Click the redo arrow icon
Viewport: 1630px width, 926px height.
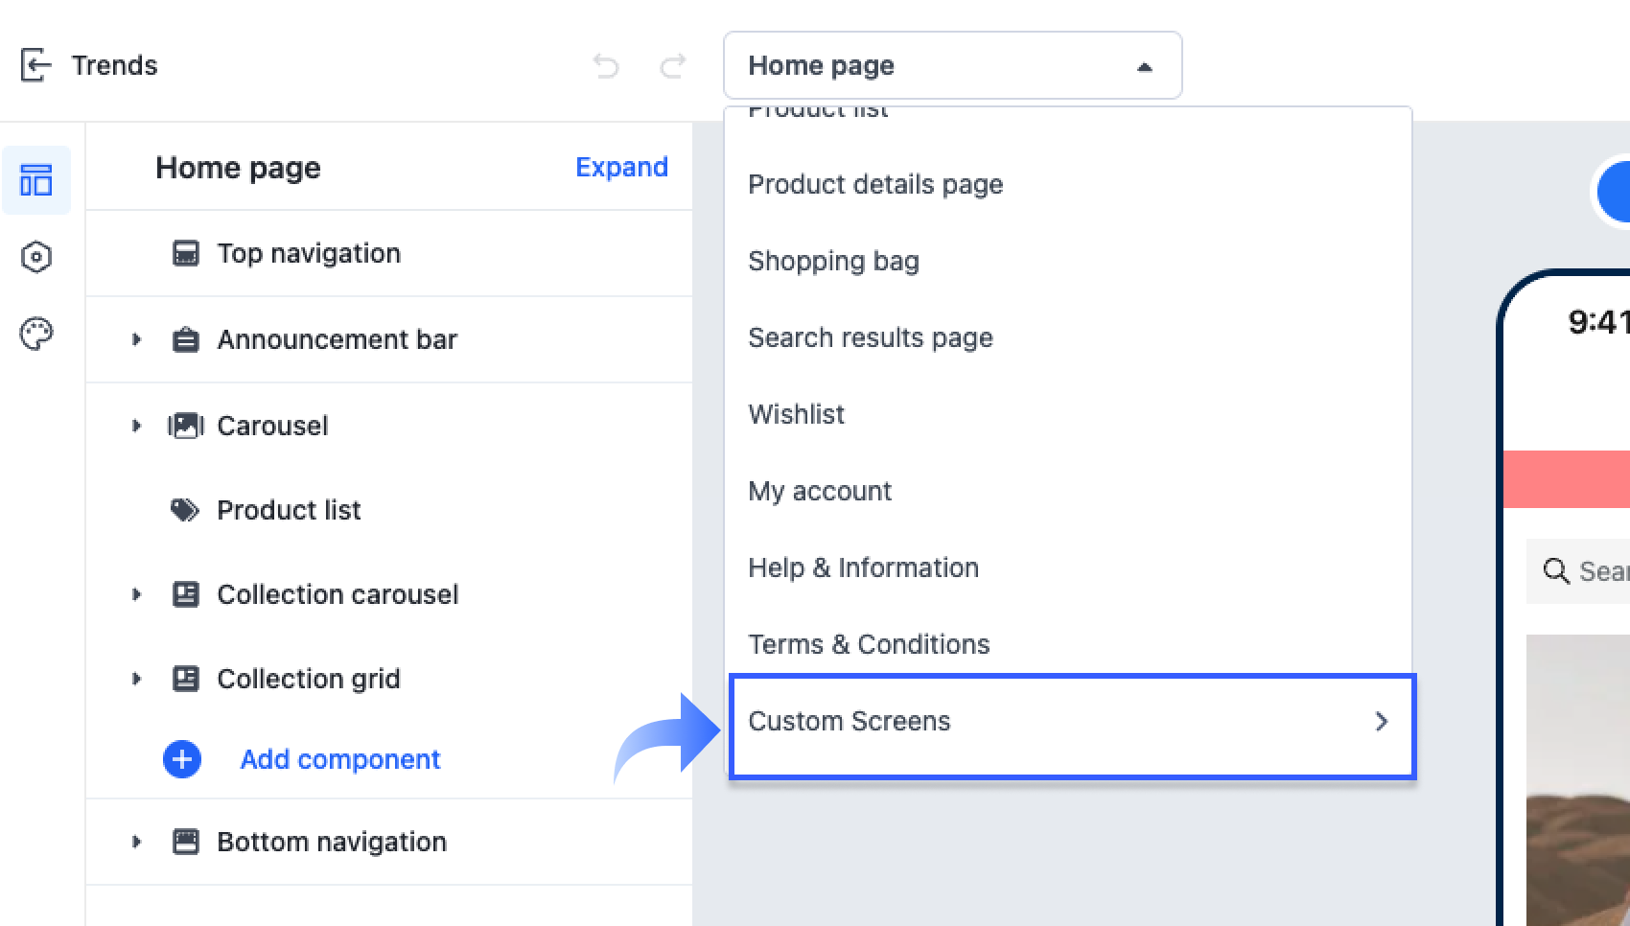pos(673,65)
